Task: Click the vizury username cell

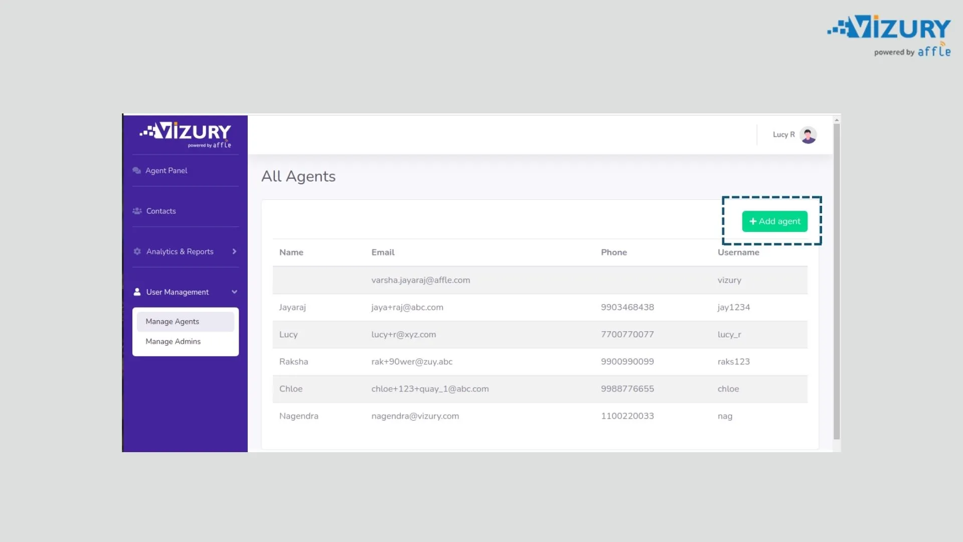Action: coord(729,280)
